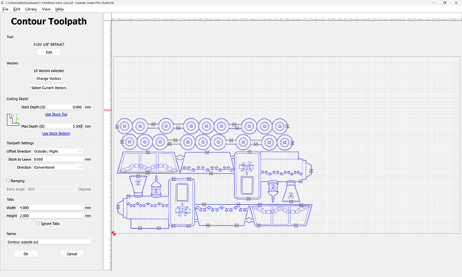462x277 pixels.
Task: Click the red origin marker on canvas
Action: tap(114, 234)
